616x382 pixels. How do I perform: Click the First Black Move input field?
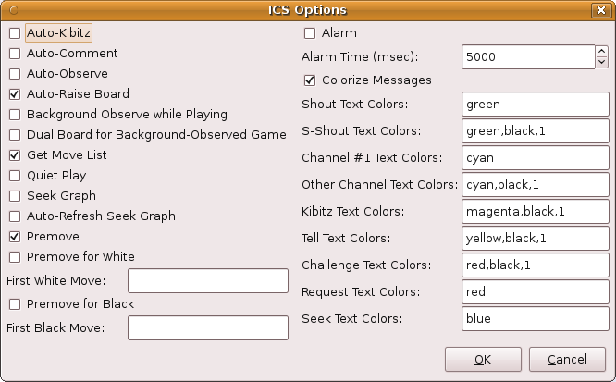point(208,327)
